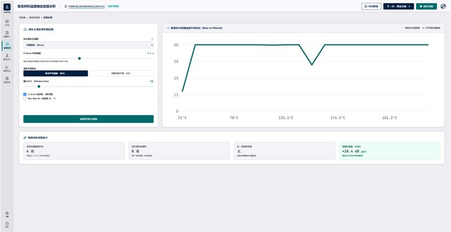Open the help question mark in sidebar

[7, 225]
